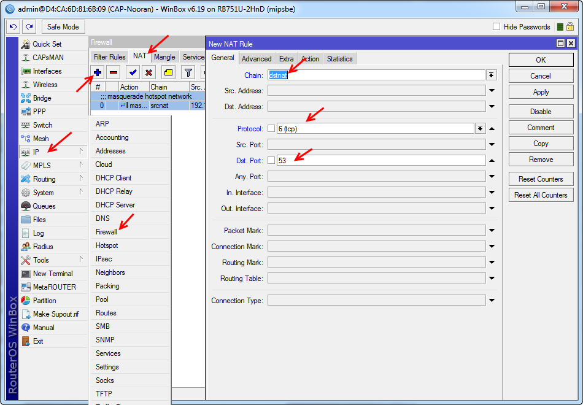Click the Cancel button
The image size is (583, 405).
(541, 76)
